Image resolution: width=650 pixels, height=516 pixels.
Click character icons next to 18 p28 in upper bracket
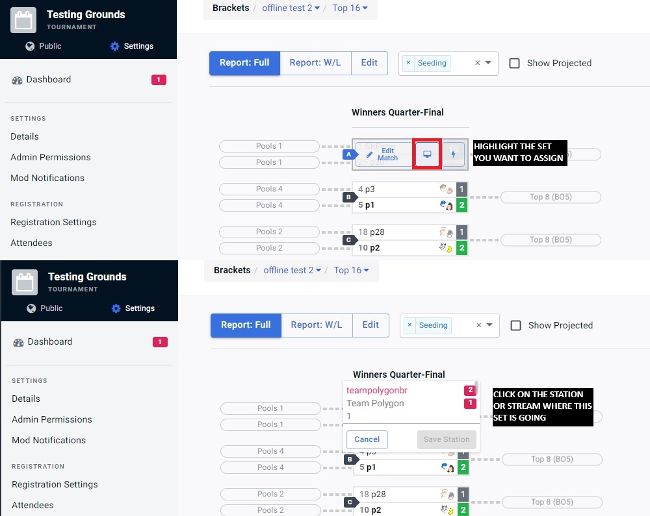(446, 232)
